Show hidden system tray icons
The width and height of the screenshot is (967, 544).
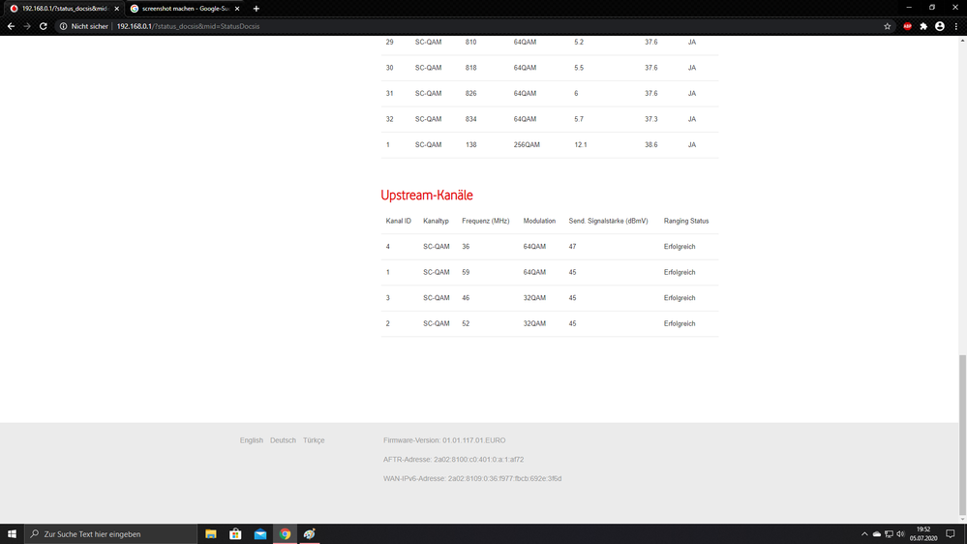point(864,534)
